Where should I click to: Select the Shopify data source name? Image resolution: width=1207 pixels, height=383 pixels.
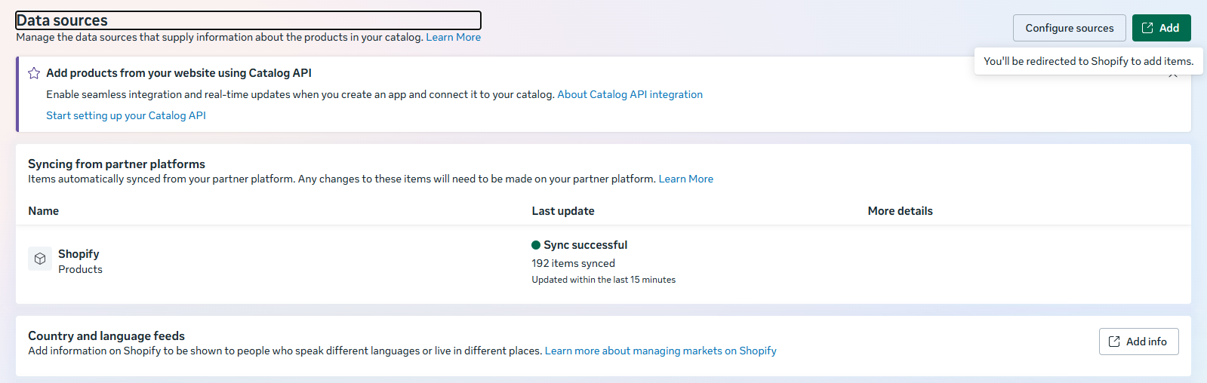[x=79, y=254]
